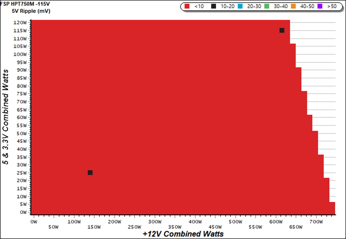This screenshot has width=346, height=239.
Task: Click the black data square near 115W row
Action: pos(282,30)
